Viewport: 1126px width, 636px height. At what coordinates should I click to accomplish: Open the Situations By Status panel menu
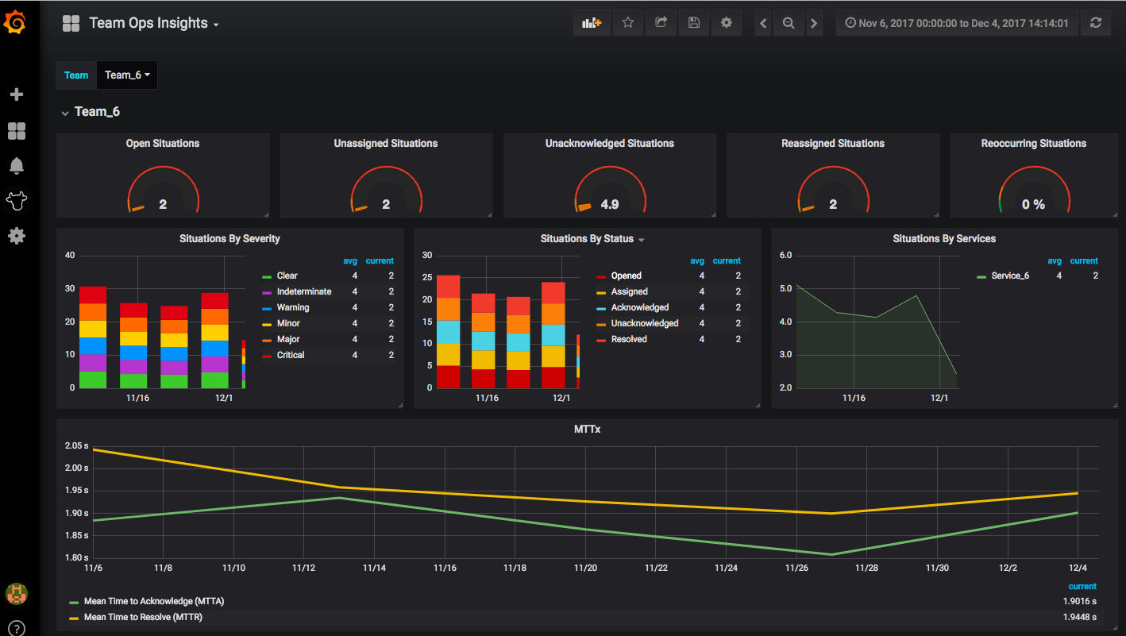pyautogui.click(x=641, y=239)
